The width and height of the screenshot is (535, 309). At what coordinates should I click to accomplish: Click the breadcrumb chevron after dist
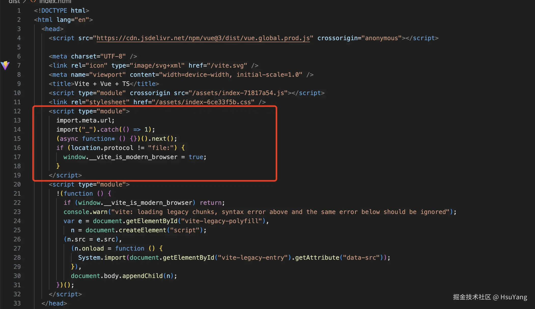[25, 2]
